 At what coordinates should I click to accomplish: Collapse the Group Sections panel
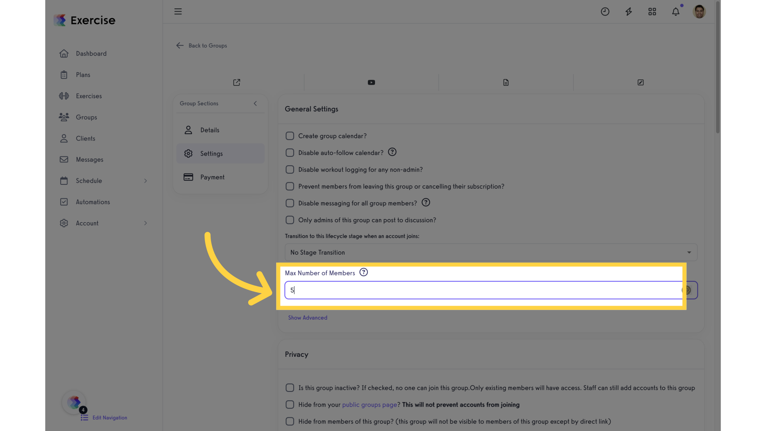(255, 103)
